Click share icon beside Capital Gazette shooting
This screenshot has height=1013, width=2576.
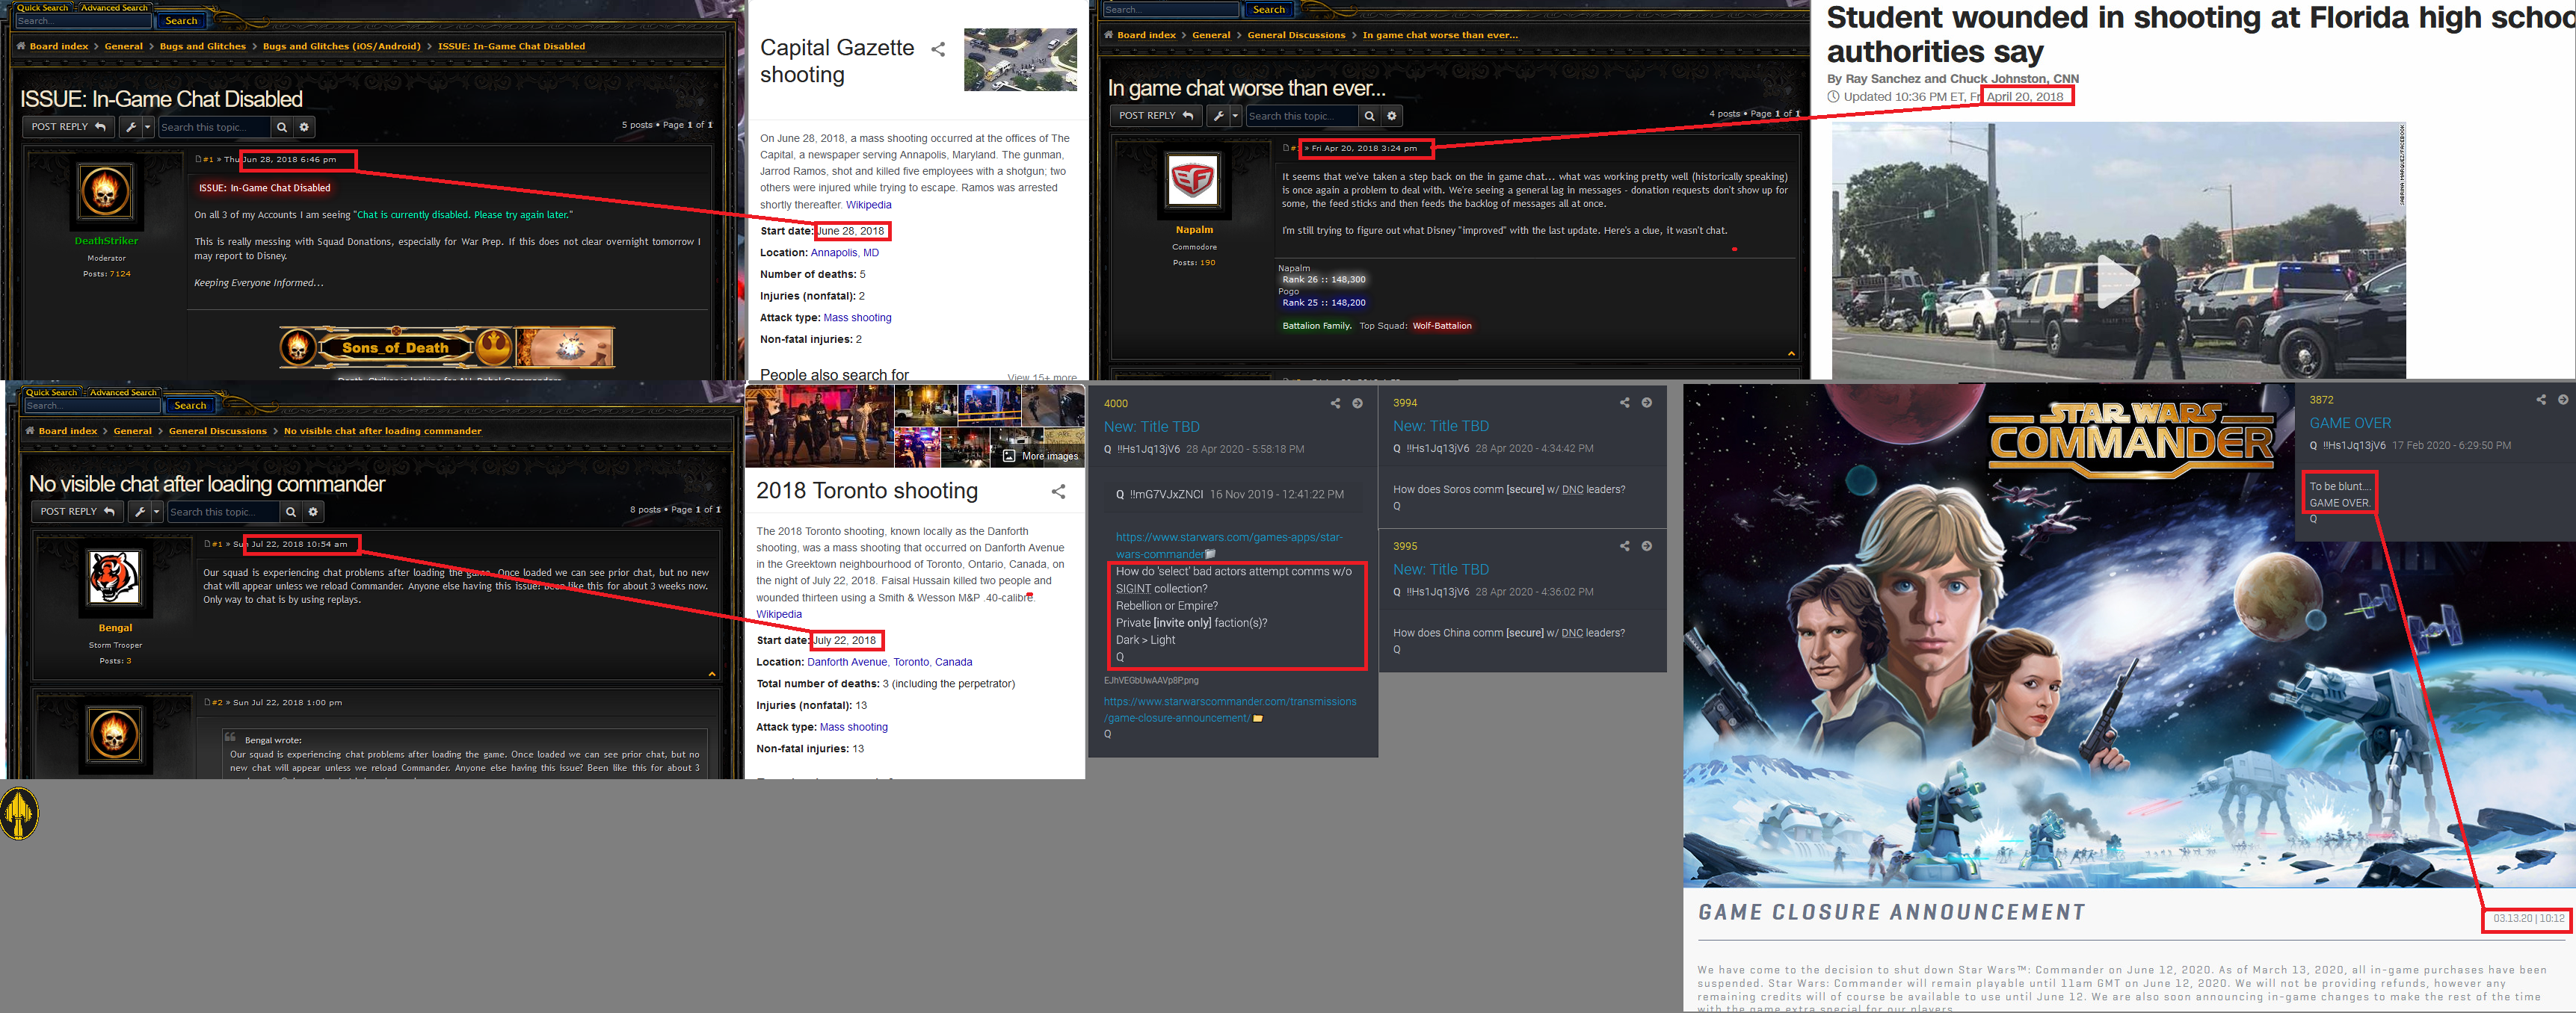pyautogui.click(x=938, y=50)
